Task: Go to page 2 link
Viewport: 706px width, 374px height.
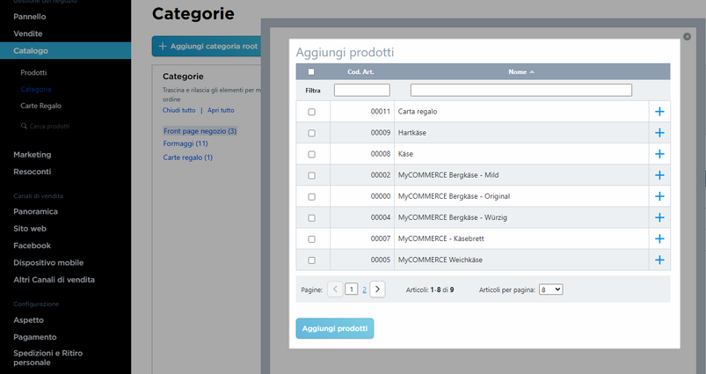Action: tap(364, 290)
